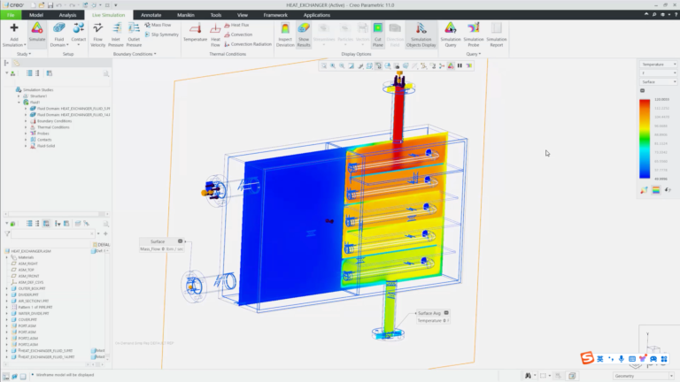Open the Simulation Query tool
Screen dimensions: 680x382
[x=451, y=34]
